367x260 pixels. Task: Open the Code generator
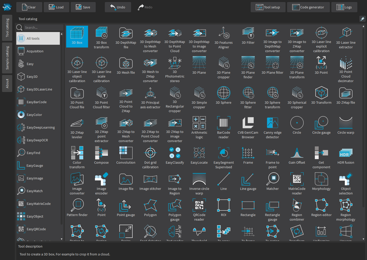[308, 7]
